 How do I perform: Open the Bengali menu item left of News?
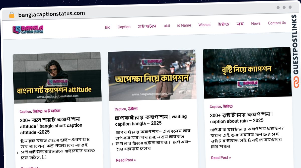[240, 24]
